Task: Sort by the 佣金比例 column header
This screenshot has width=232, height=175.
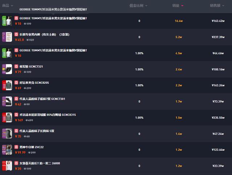Action: pos(138,6)
